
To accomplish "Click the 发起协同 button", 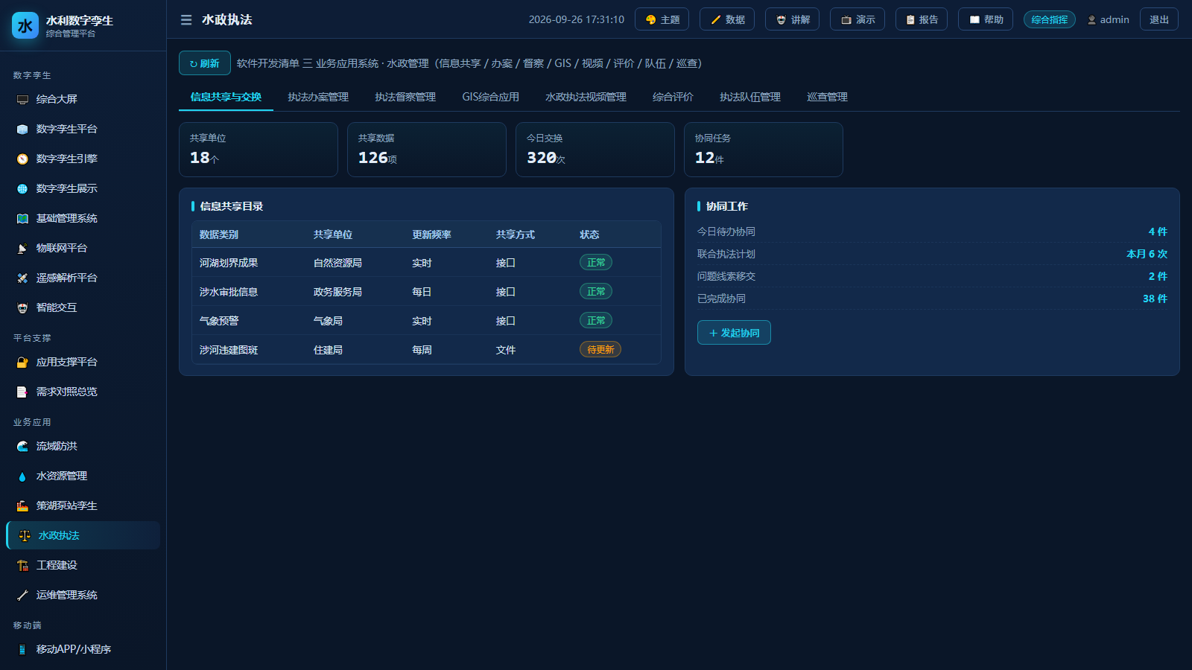I will [x=734, y=333].
